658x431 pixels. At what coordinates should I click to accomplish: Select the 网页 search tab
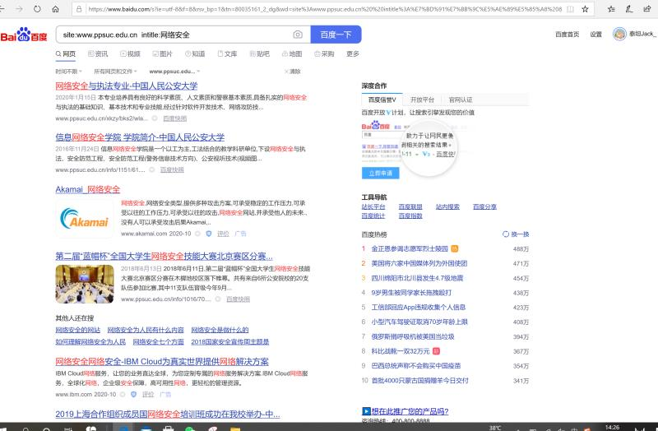click(x=66, y=53)
